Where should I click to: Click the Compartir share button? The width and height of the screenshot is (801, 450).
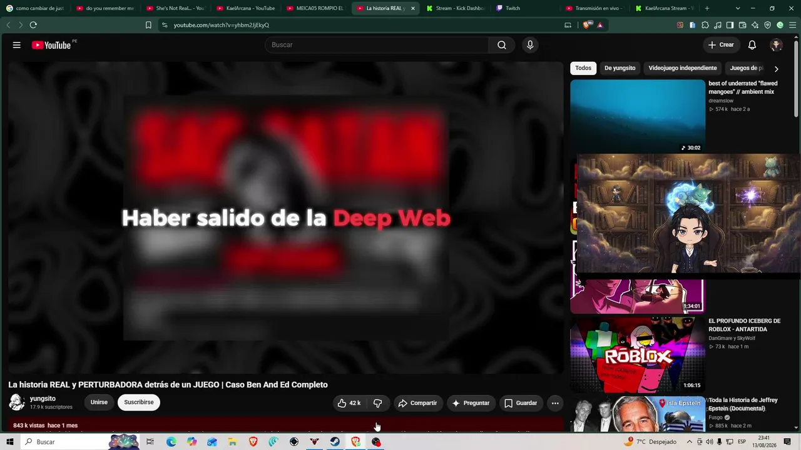(x=418, y=403)
